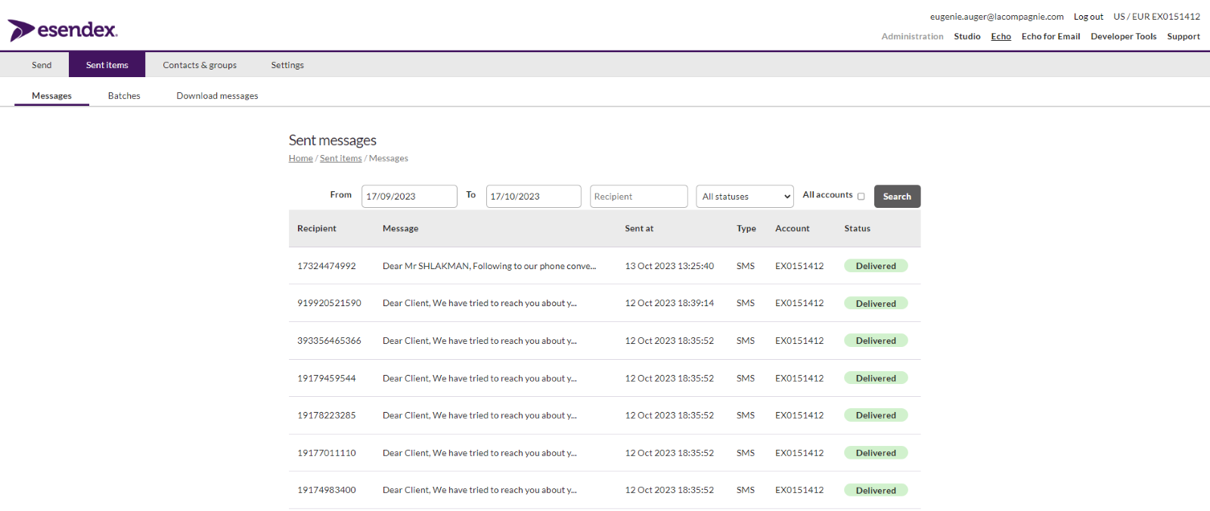The height and width of the screenshot is (511, 1210).
Task: Click recipient 19174983400
Action: (x=326, y=490)
